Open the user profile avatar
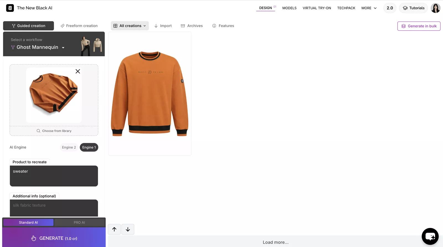443x247 pixels. pyautogui.click(x=436, y=8)
